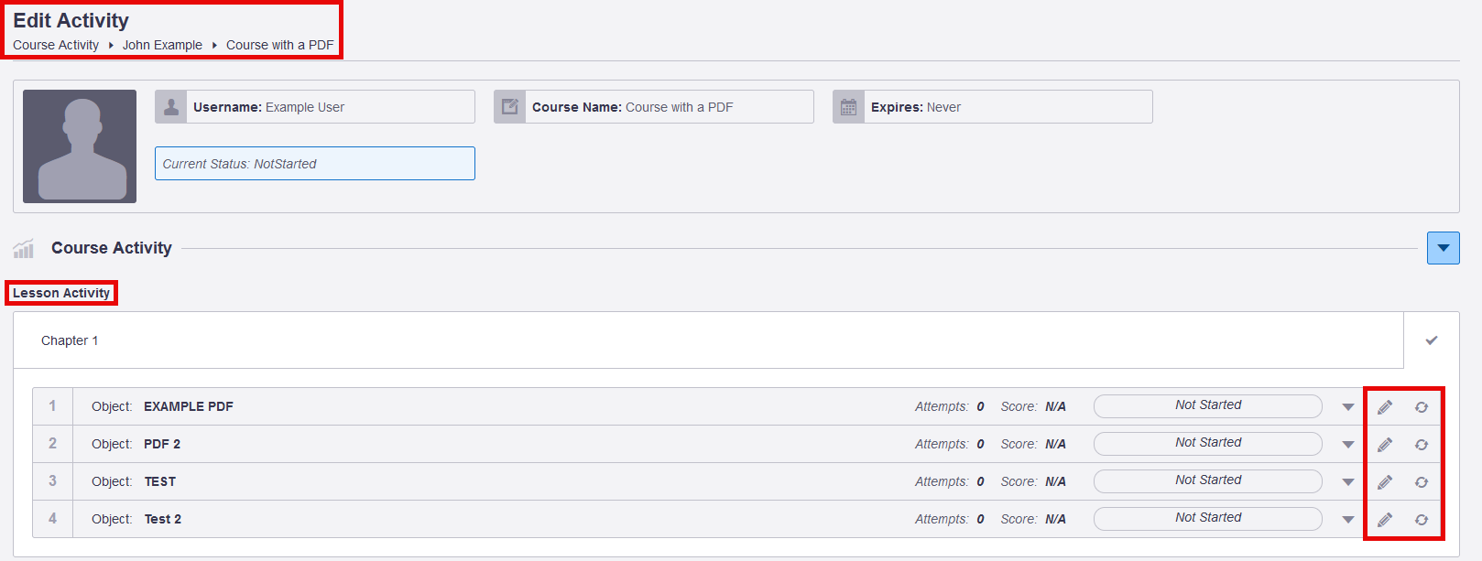This screenshot has height=561, width=1482.
Task: Click the Not Started status of TEST row
Action: point(1208,480)
